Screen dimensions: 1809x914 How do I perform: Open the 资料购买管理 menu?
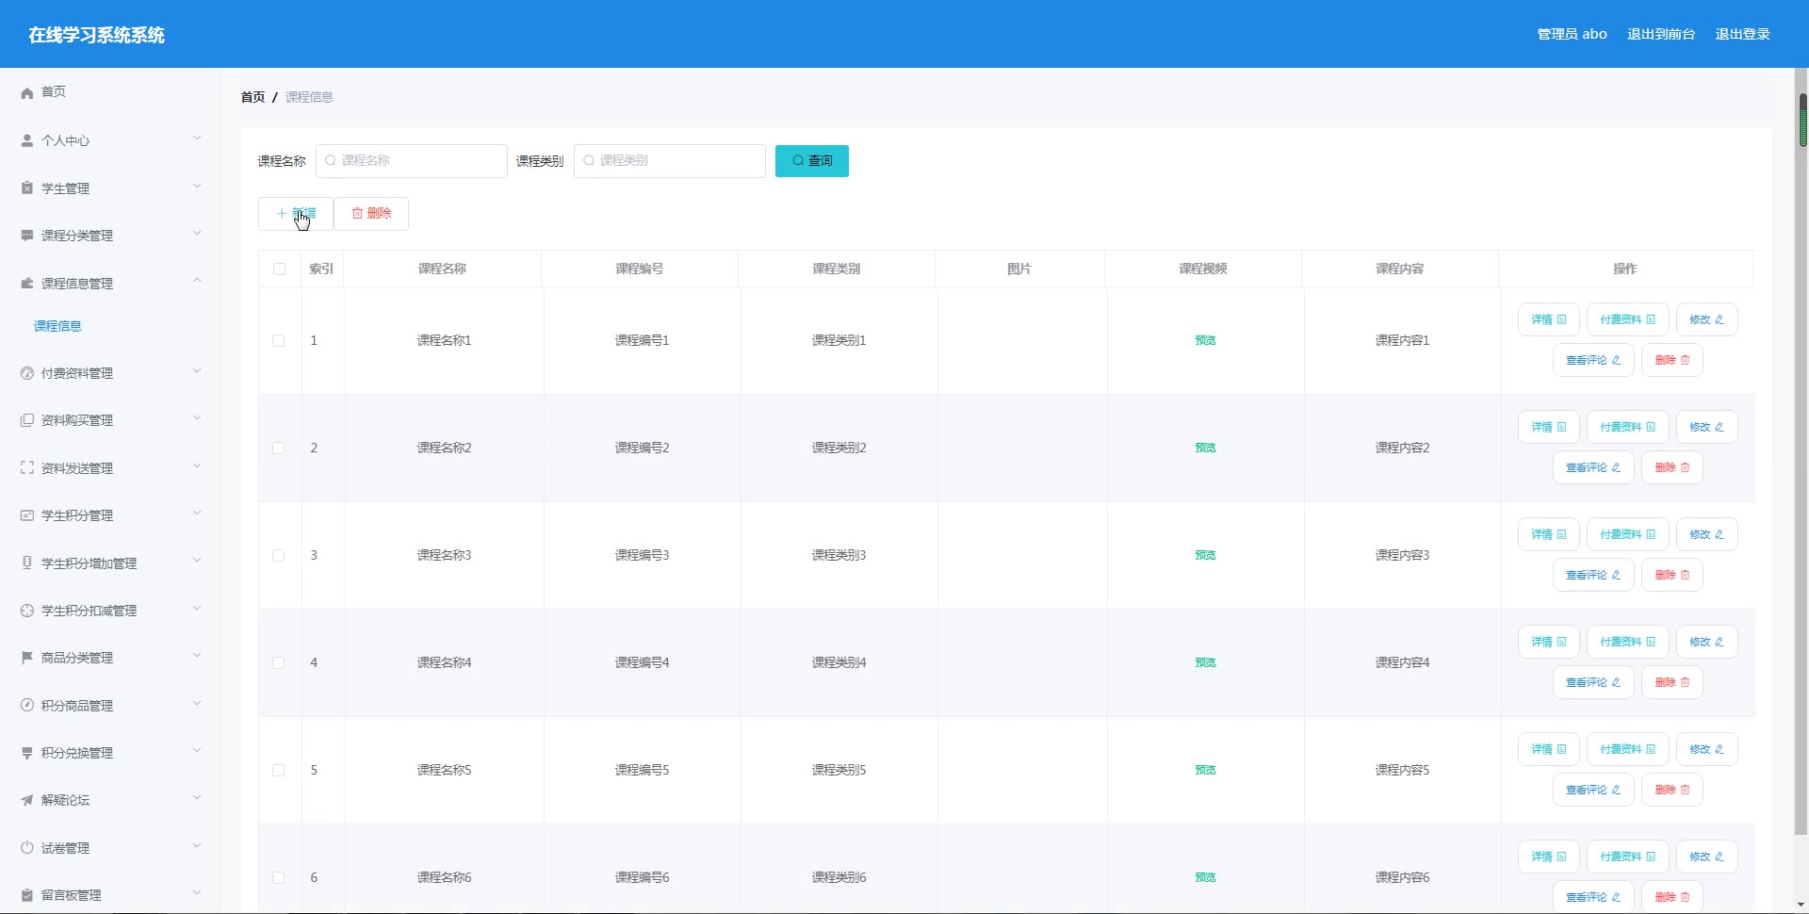pos(77,420)
